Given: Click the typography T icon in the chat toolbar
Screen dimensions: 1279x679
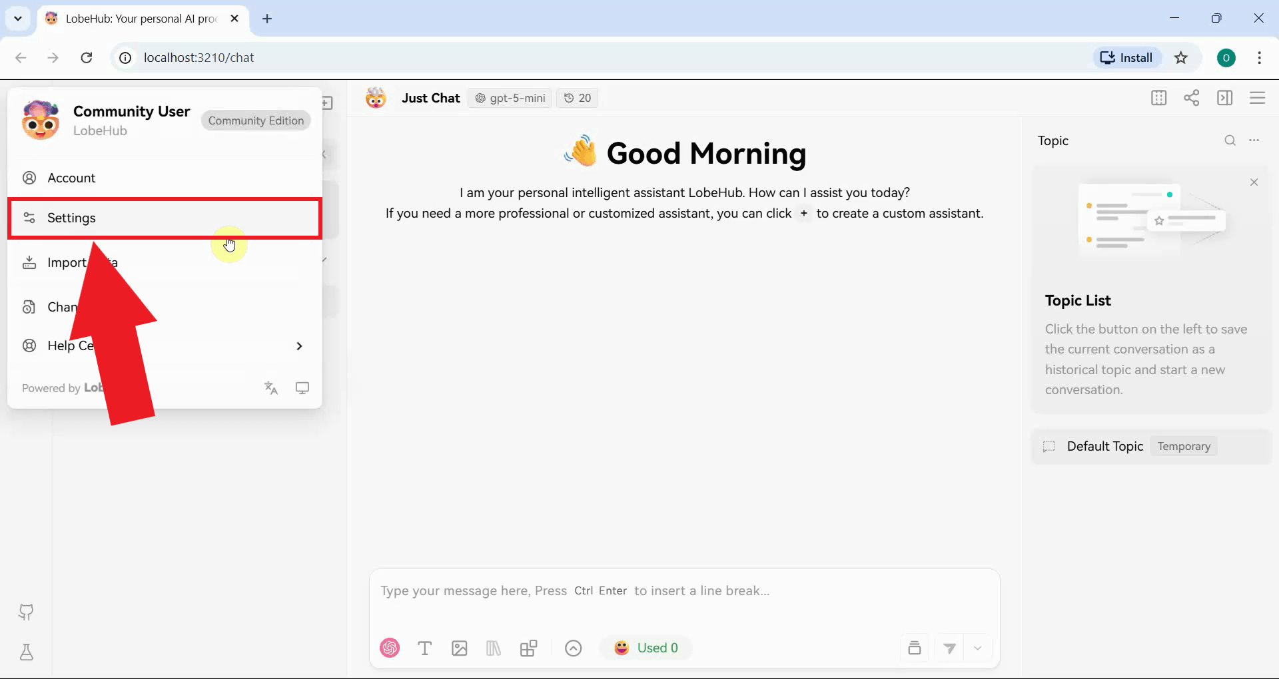Looking at the screenshot, I should (x=426, y=648).
